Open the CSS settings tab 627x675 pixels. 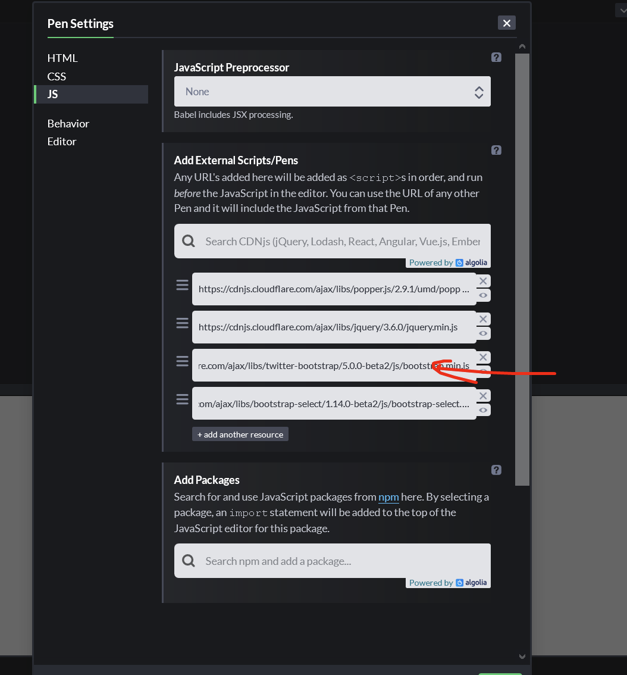[x=57, y=77]
